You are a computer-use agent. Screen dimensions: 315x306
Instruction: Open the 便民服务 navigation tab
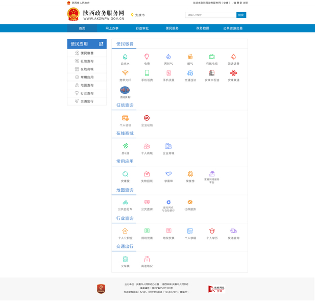[x=172, y=28]
